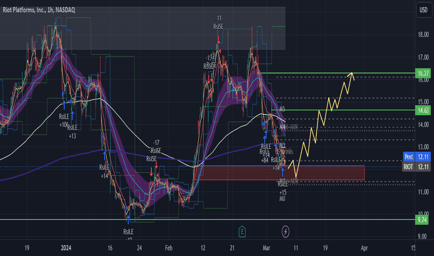Click the 2024 label on time axis
The height and width of the screenshot is (256, 434).
click(66, 248)
